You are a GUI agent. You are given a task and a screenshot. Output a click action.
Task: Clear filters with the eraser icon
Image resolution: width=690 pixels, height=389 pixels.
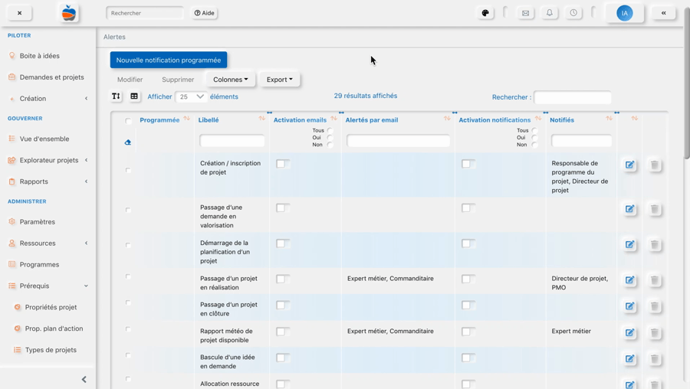tap(127, 142)
